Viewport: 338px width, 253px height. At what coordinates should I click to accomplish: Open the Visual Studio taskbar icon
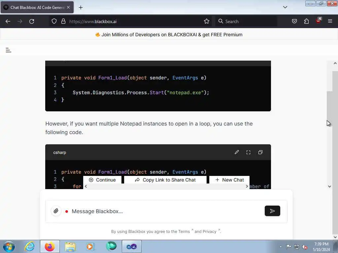click(131, 246)
